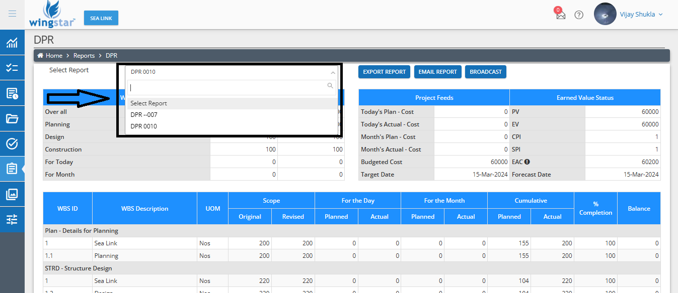Click the STRD - Structure Design row
Screen dimensions: 678x293
(x=352, y=268)
